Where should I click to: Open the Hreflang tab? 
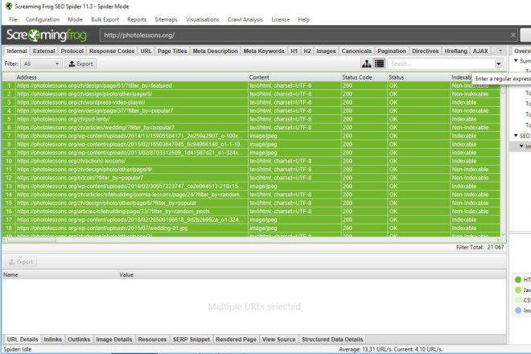point(455,51)
